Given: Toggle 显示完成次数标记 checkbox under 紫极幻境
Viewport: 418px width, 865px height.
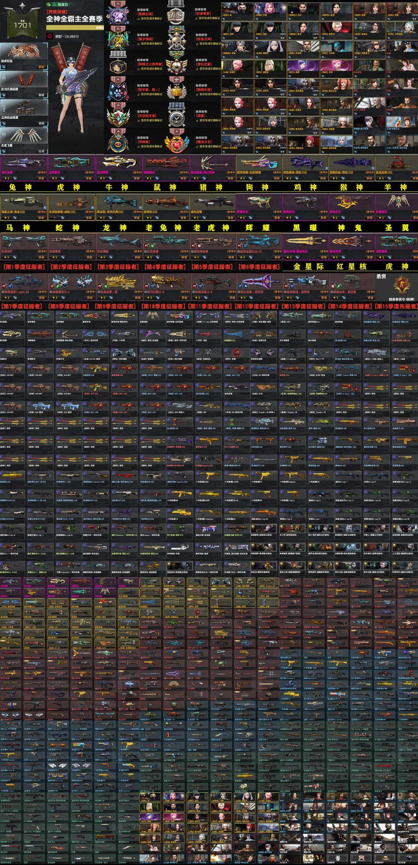Looking at the screenshot, I should click(x=139, y=18).
